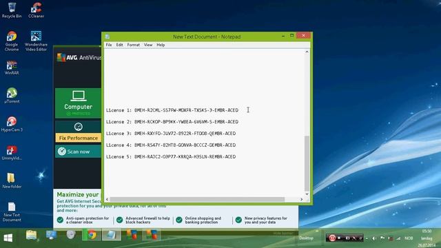441x248 pixels.
Task: Click second AVG taskbar icon
Action: click(152, 235)
